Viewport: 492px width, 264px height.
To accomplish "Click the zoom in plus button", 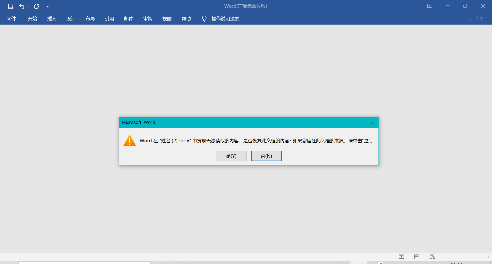I will click(488, 257).
